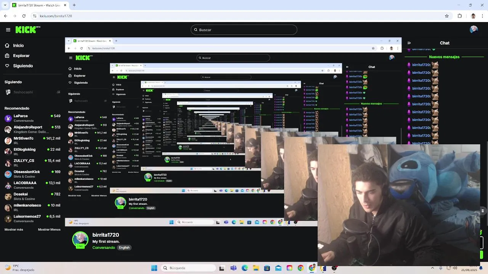Jump to new chat via Nuevos mensajes
The width and height of the screenshot is (488, 274).
pyautogui.click(x=444, y=57)
